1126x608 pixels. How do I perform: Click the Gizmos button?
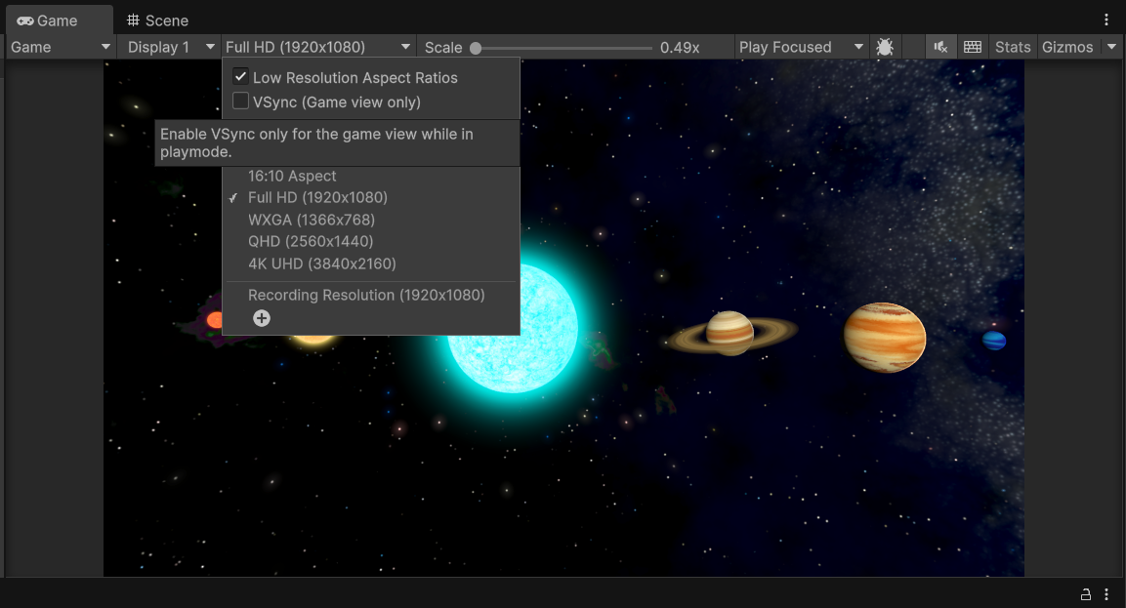[1066, 47]
